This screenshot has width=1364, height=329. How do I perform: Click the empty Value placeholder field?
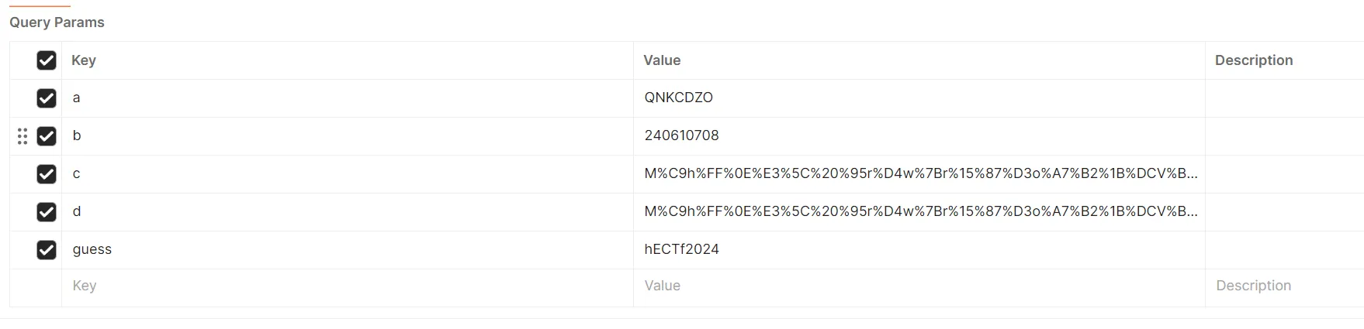pyautogui.click(x=662, y=286)
